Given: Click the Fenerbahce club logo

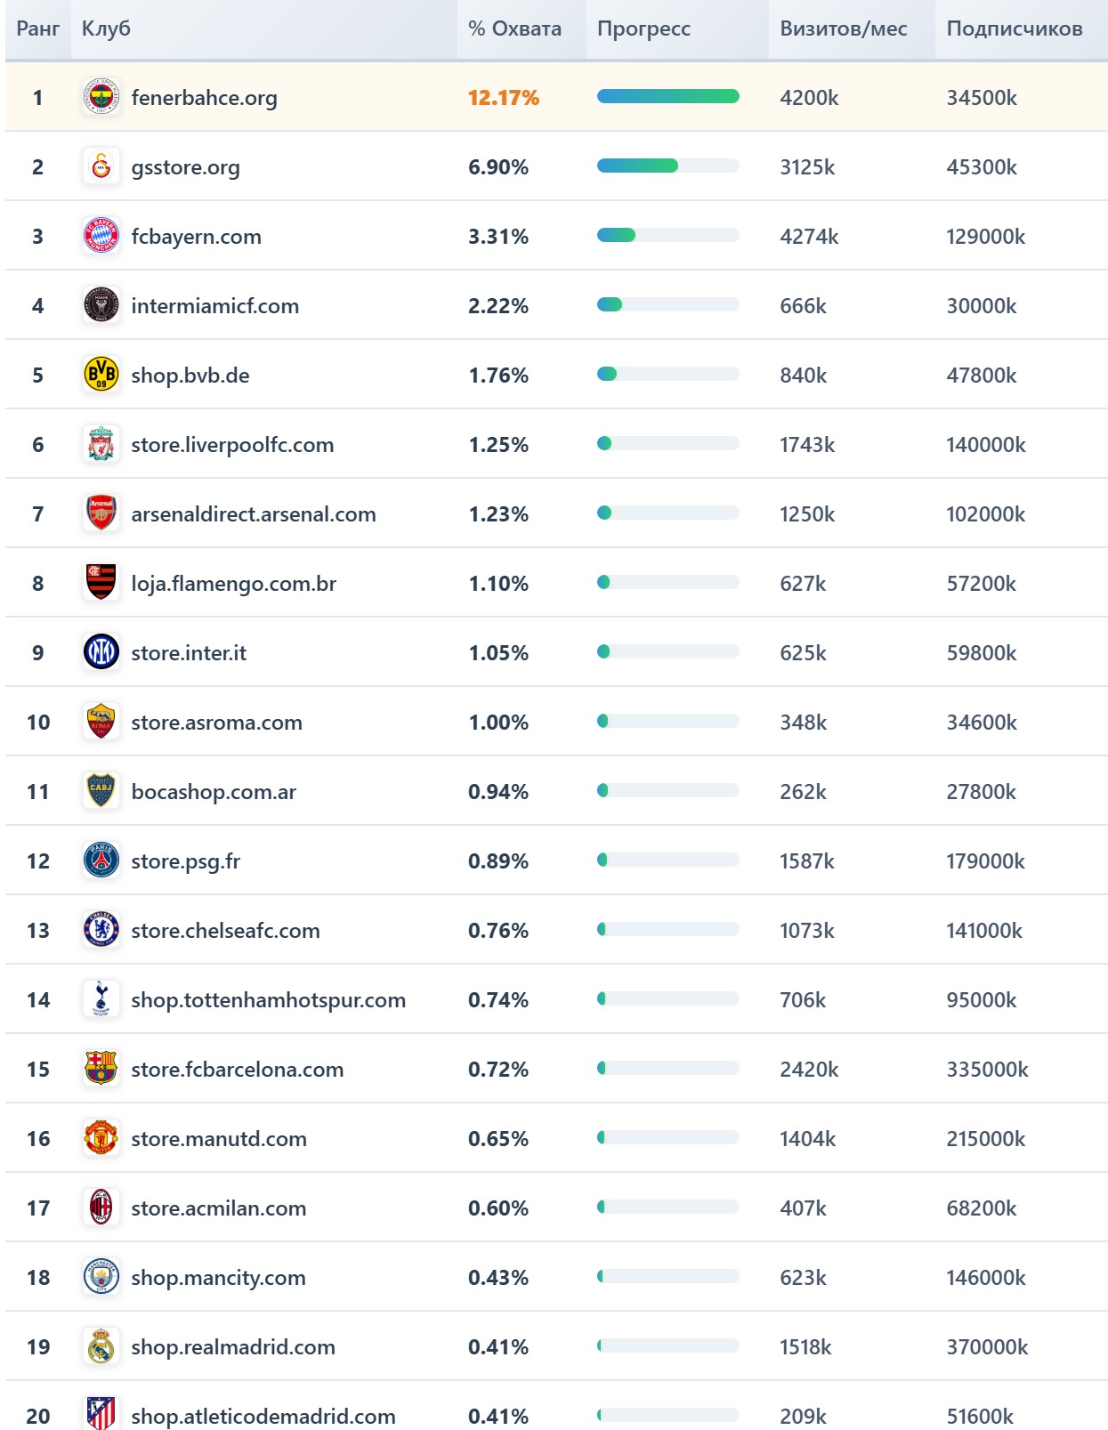Looking at the screenshot, I should [x=101, y=97].
